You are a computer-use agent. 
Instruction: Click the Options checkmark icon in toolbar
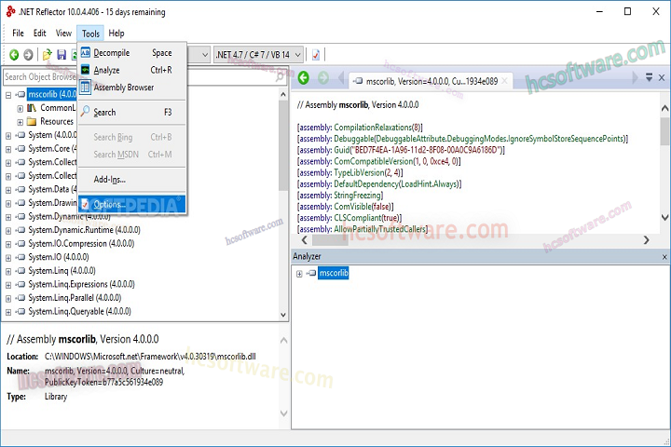coord(316,55)
